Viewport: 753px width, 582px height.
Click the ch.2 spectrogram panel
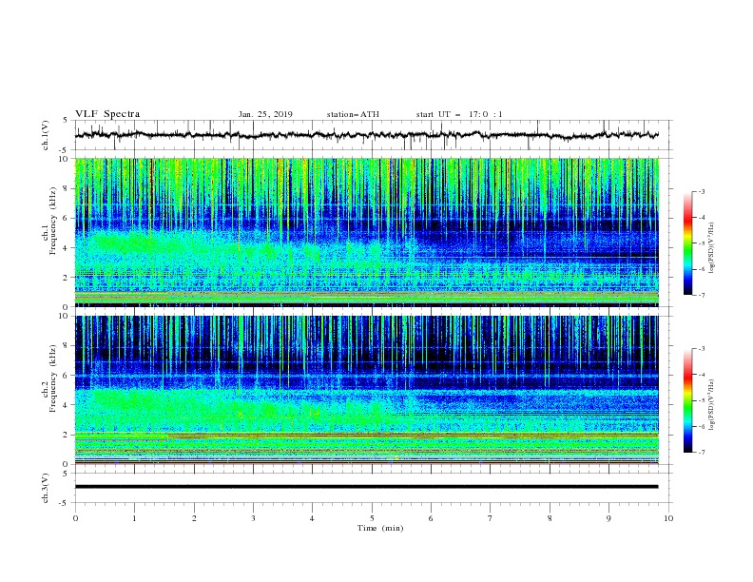coord(367,390)
